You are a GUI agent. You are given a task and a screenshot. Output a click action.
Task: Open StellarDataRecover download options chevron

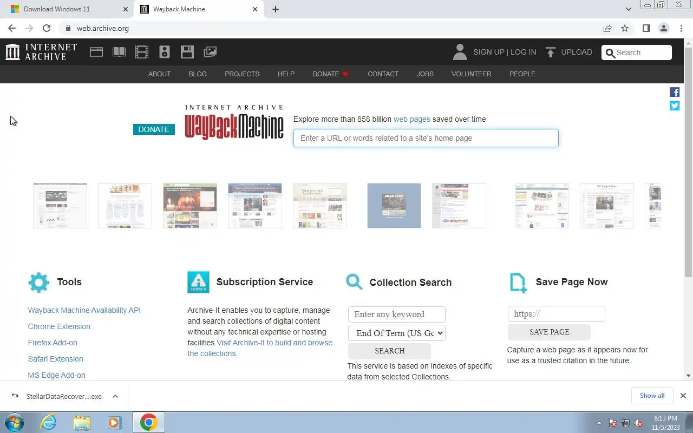pos(115,396)
